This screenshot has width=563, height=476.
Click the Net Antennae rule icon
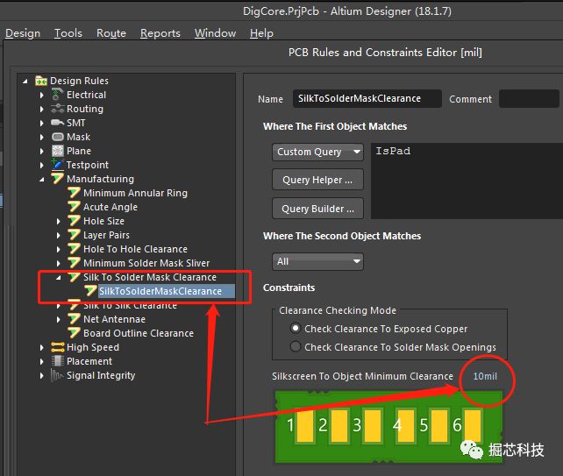click(74, 319)
